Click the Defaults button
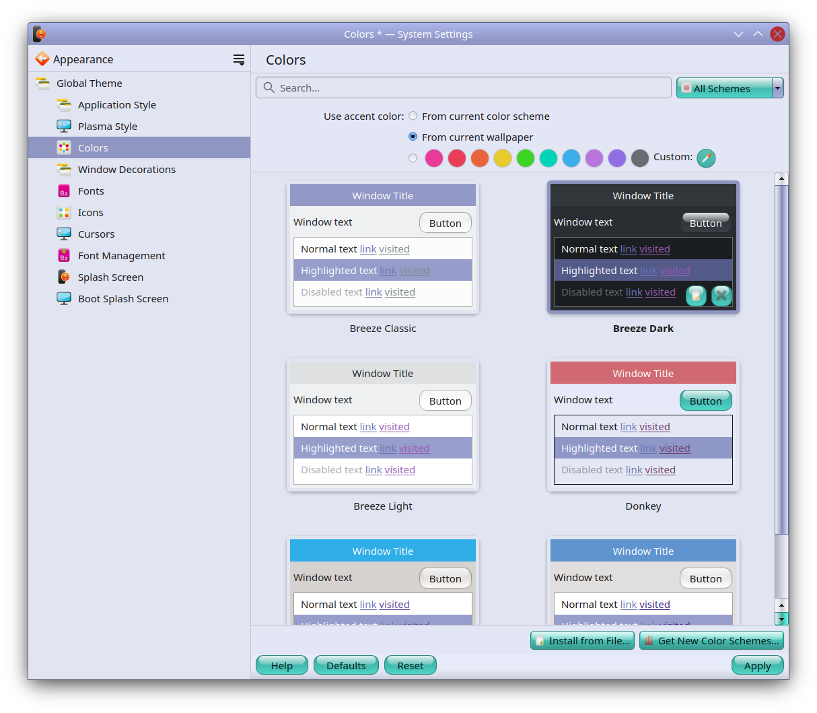The height and width of the screenshot is (713, 817). (x=347, y=665)
